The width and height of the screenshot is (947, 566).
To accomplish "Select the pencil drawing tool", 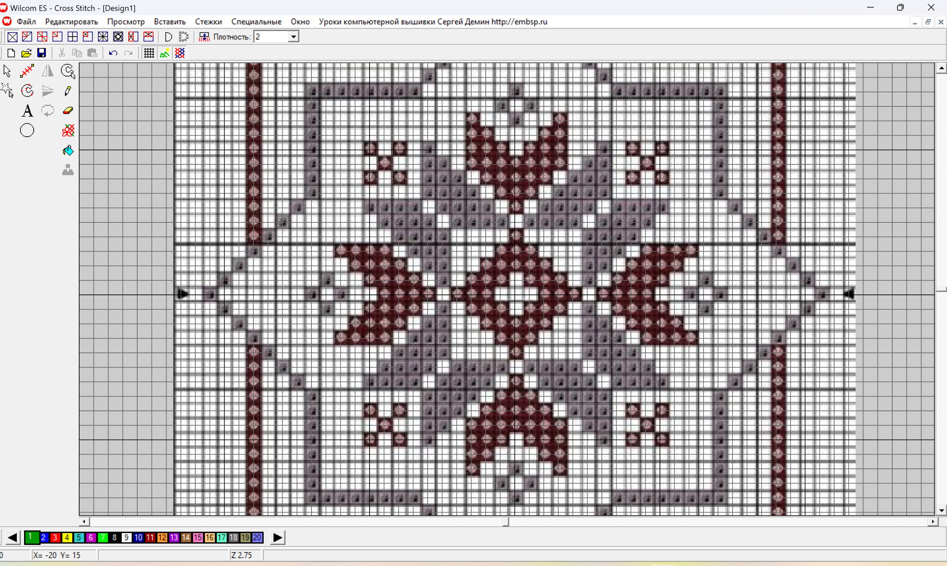I will click(68, 91).
